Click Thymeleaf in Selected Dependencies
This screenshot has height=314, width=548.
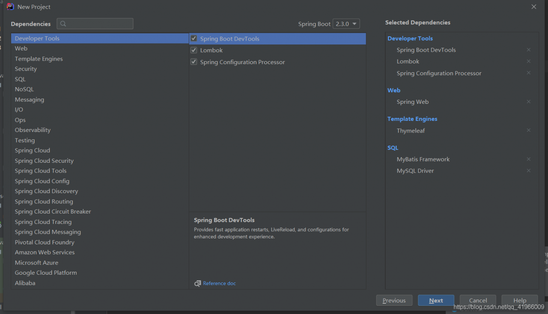point(411,131)
